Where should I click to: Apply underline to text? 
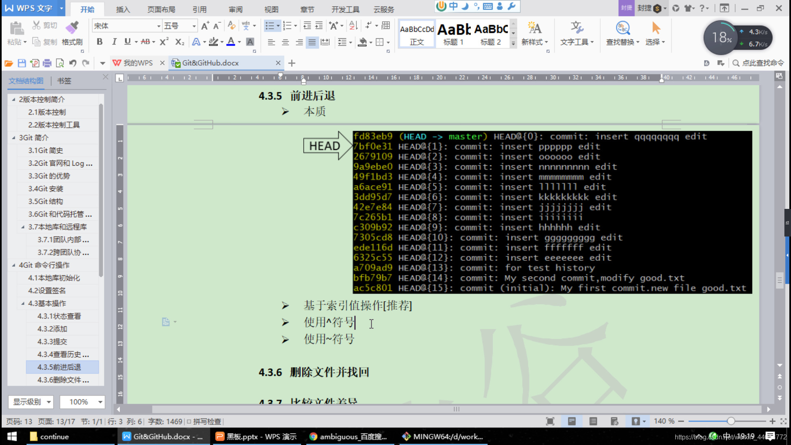pos(127,42)
